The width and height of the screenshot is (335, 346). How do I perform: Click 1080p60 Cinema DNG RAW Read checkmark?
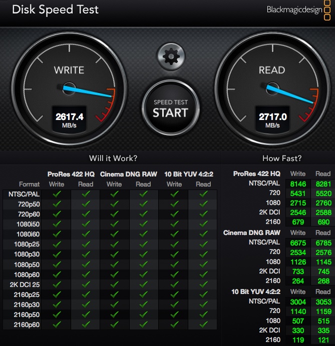(143, 274)
